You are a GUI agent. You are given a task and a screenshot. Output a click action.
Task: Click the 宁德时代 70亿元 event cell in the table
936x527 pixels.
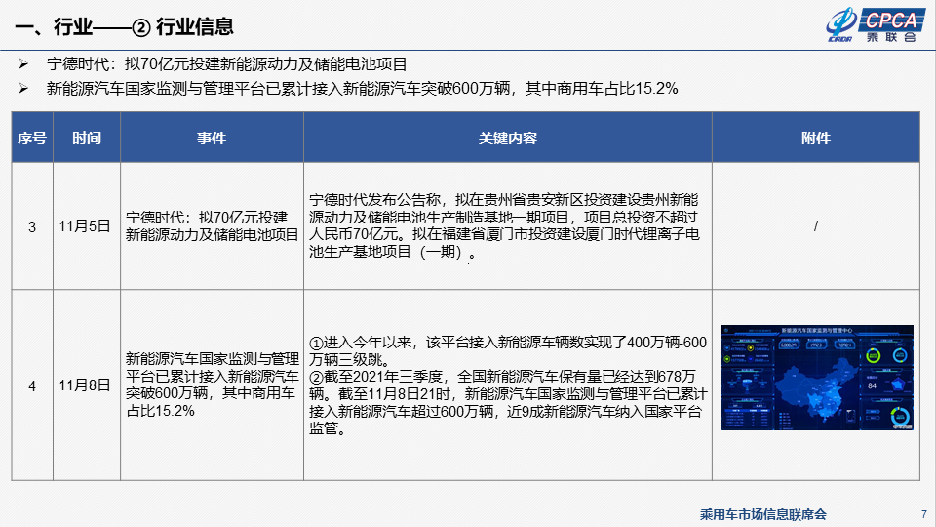point(212,226)
